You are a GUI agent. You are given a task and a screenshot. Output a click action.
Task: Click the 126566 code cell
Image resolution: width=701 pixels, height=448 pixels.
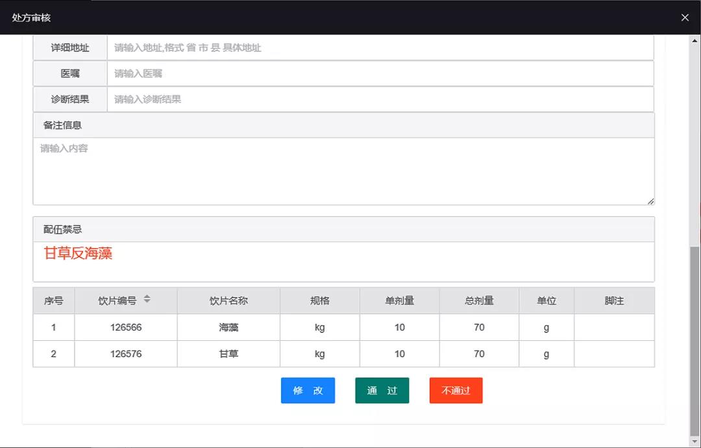126,327
